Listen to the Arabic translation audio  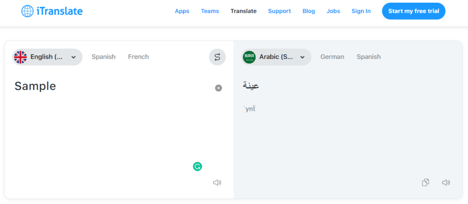(446, 183)
